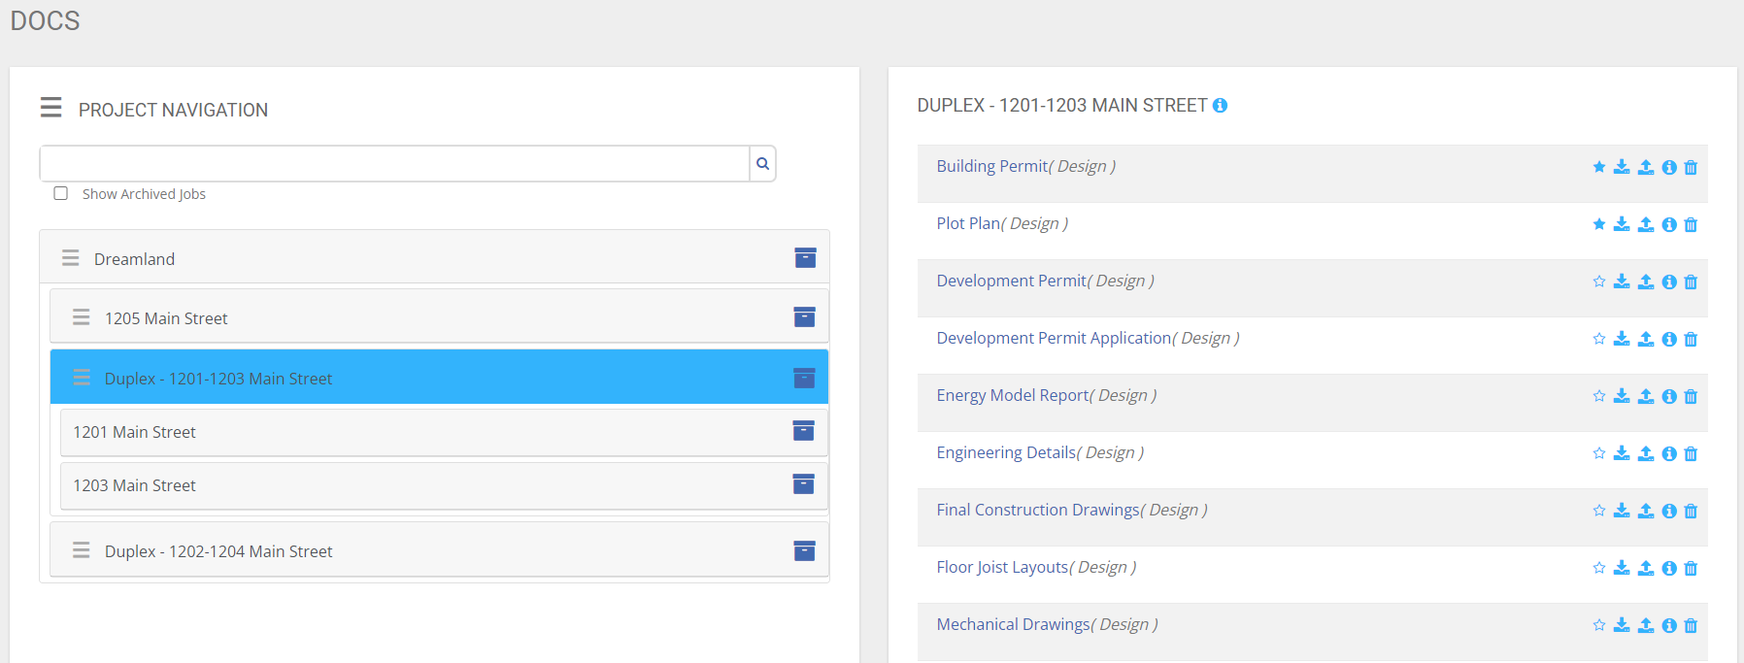Screen dimensions: 1744x663
Task: Download the Building Permit document
Action: [x=1622, y=167]
